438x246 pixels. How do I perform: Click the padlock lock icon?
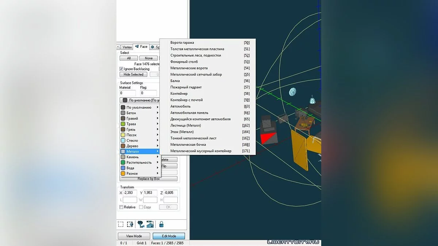coord(161,224)
